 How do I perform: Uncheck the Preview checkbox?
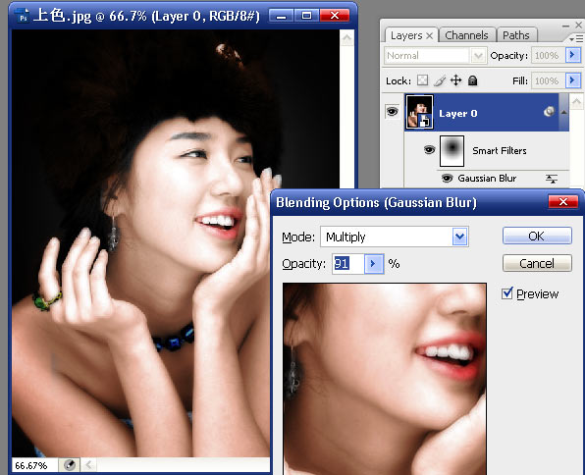pyautogui.click(x=507, y=293)
